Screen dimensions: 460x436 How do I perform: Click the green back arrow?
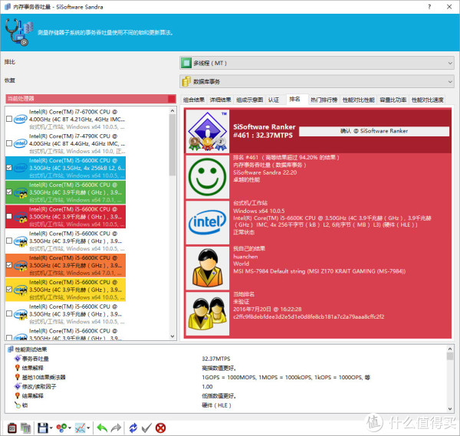pyautogui.click(x=102, y=428)
